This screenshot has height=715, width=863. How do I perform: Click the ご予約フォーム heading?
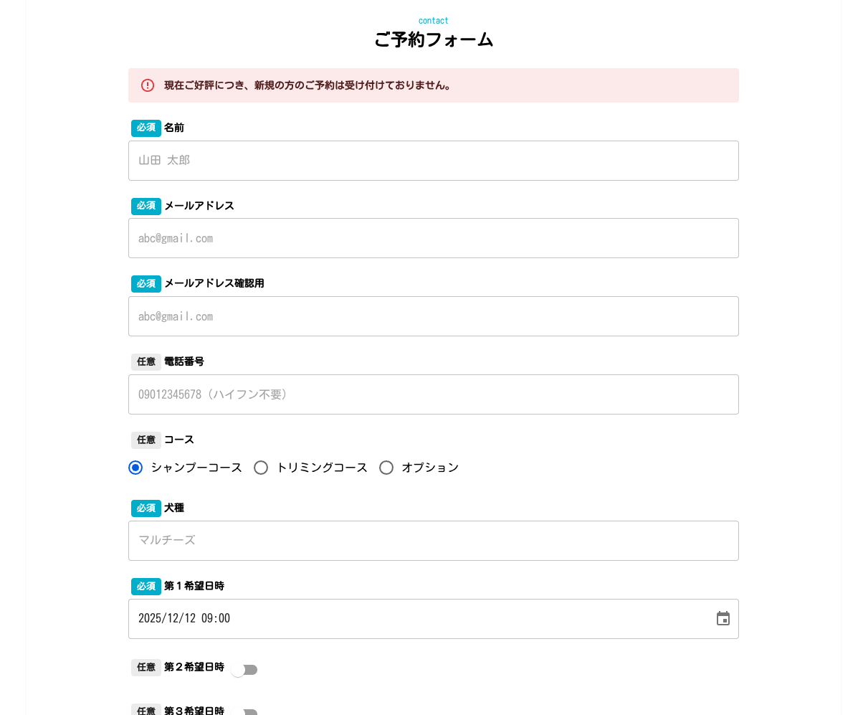point(434,40)
